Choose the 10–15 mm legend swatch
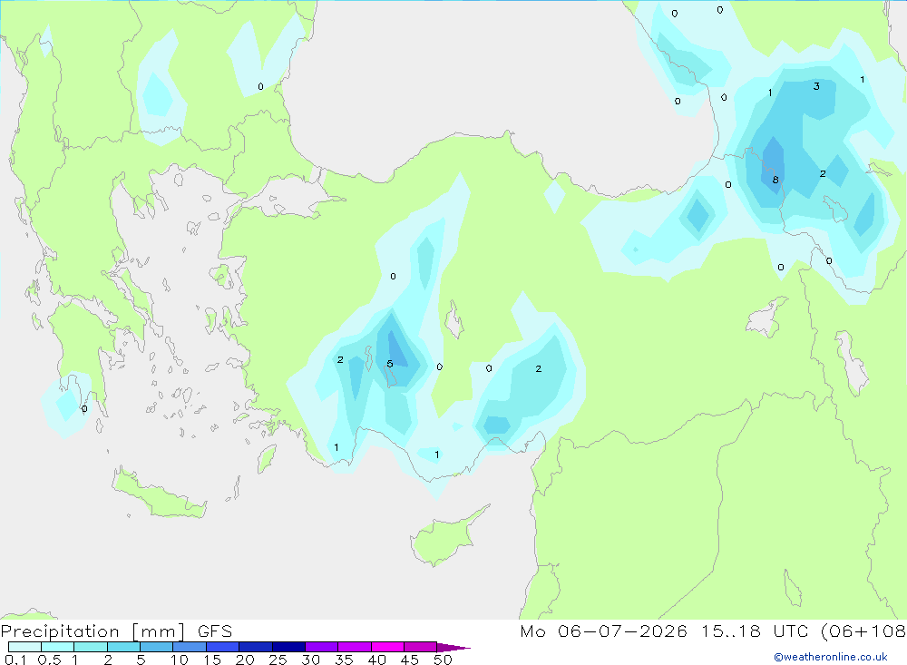 coord(190,647)
